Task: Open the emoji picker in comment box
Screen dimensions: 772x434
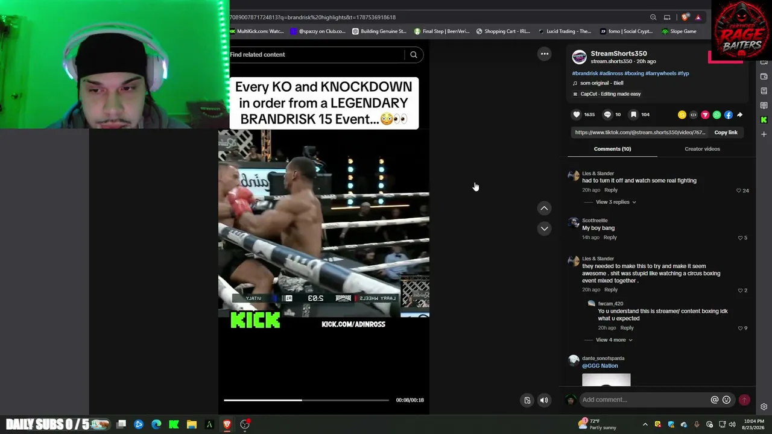Action: 727,400
